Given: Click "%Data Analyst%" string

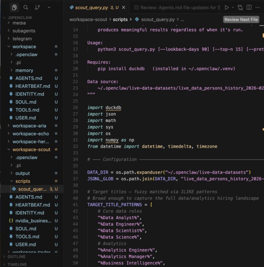Looking at the screenshot, I should (x=118, y=218).
